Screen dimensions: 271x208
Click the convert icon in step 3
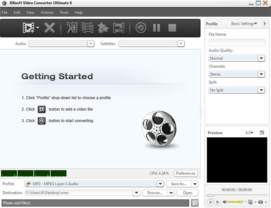click(x=42, y=121)
